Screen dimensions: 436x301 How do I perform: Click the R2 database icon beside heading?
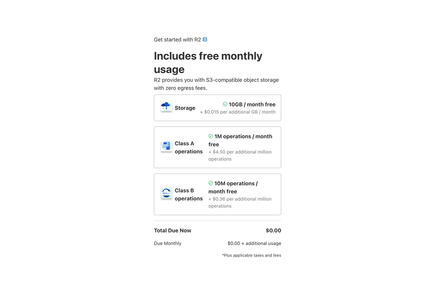point(205,40)
